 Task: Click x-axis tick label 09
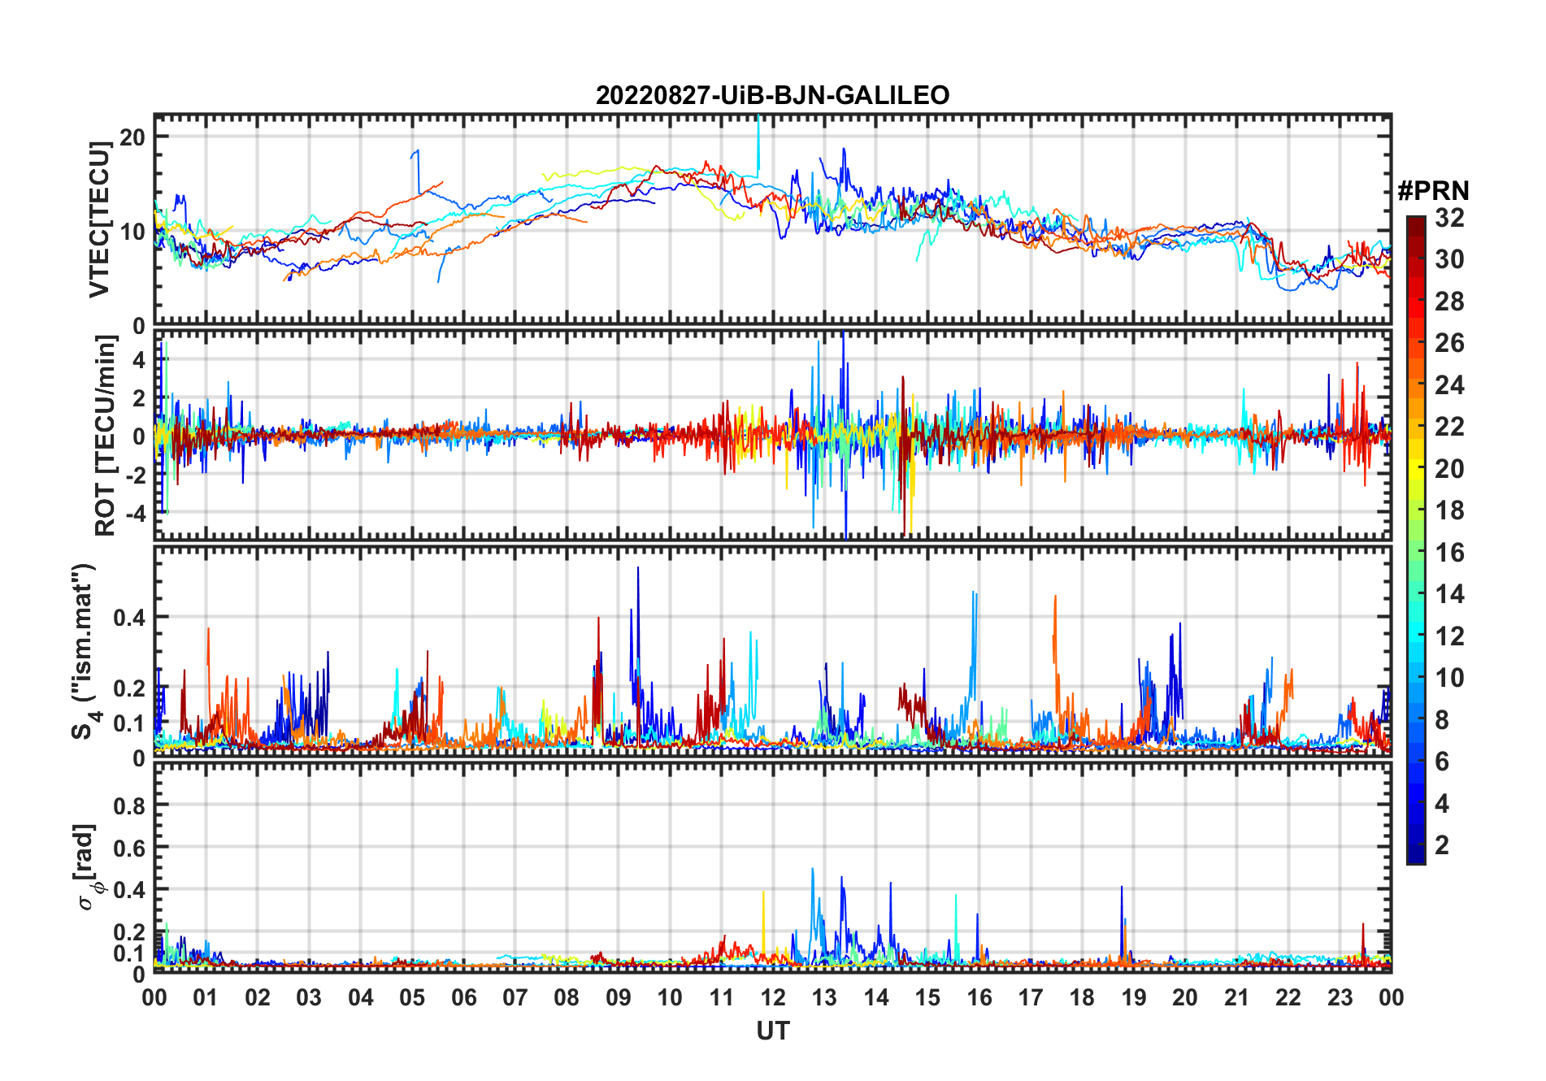click(618, 997)
